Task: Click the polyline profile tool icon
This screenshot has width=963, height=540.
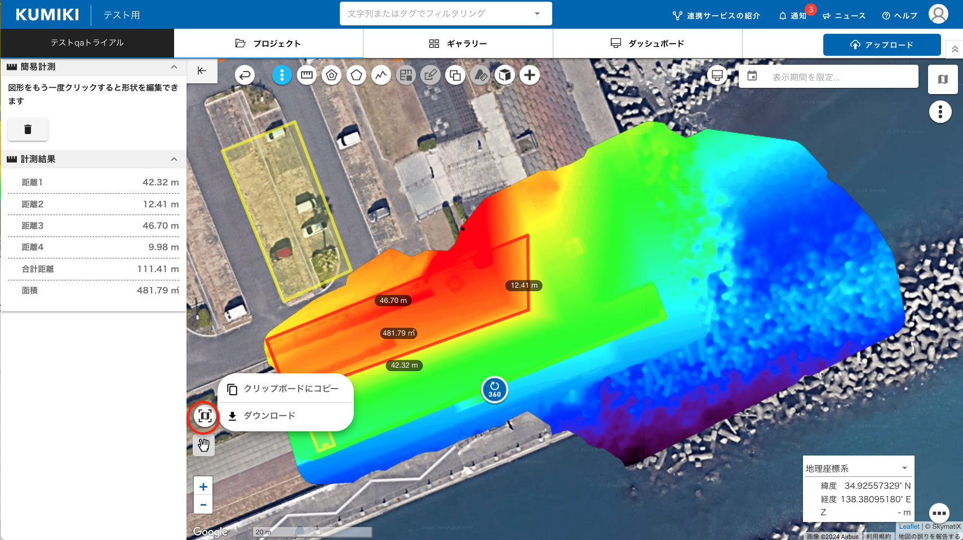Action: click(x=381, y=75)
